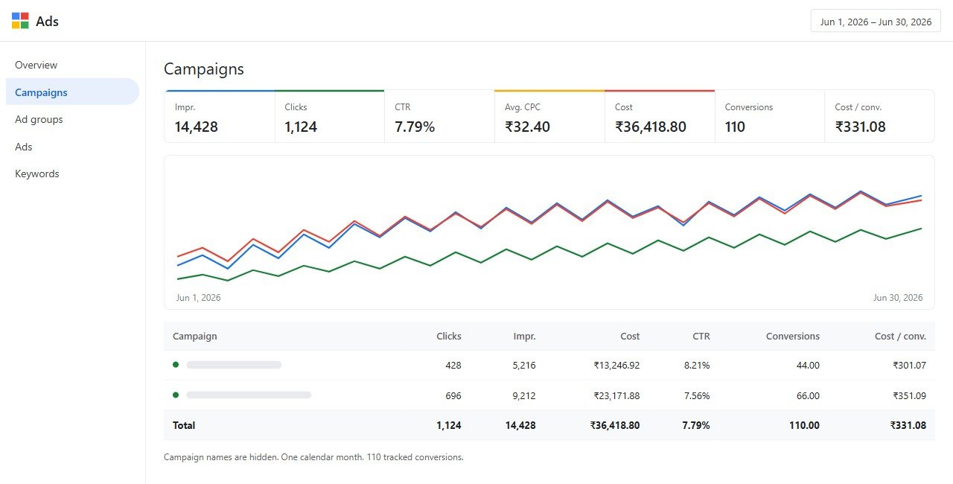The width and height of the screenshot is (953, 484).
Task: Click status dot of the 696-clicks campaign
Action: click(x=176, y=395)
